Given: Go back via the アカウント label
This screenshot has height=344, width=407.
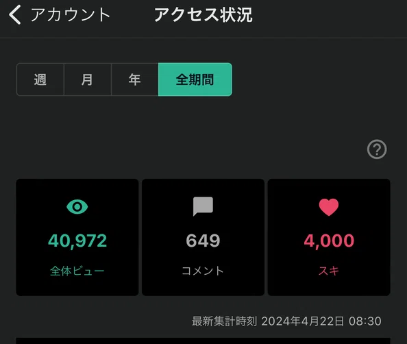Looking at the screenshot, I should click(x=70, y=14).
